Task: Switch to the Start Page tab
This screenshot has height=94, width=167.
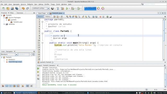Action: (42, 13)
